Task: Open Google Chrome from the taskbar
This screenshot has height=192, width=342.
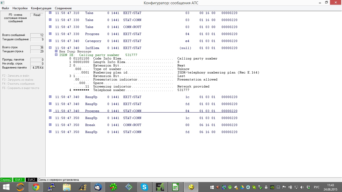Action: coord(36,187)
